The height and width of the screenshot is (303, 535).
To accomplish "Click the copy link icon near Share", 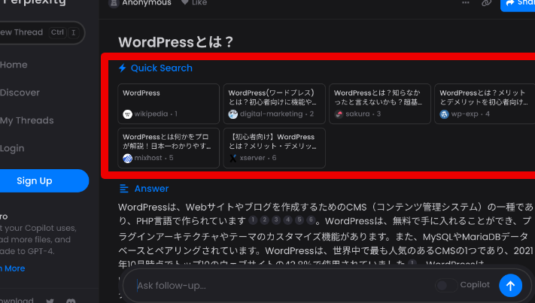I will point(486,3).
